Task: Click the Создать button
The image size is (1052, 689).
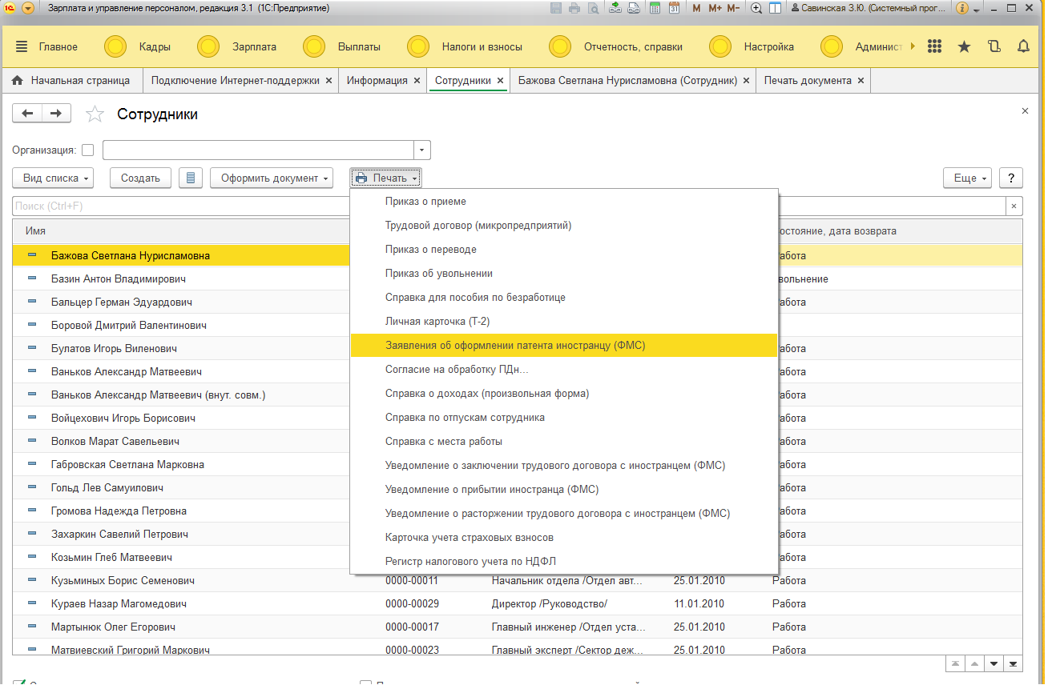Action: point(140,178)
